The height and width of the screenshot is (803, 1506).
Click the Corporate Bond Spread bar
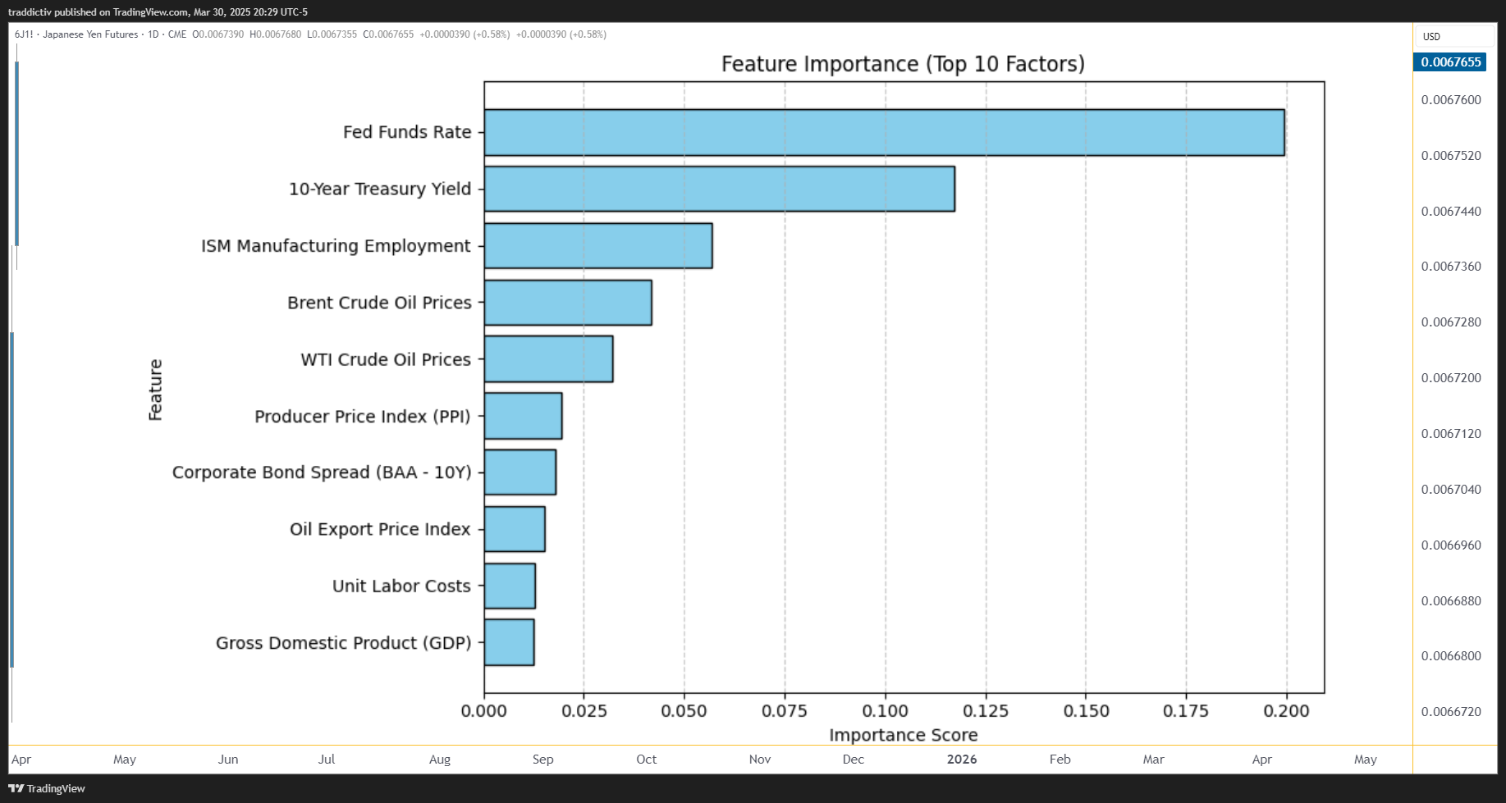(520, 472)
